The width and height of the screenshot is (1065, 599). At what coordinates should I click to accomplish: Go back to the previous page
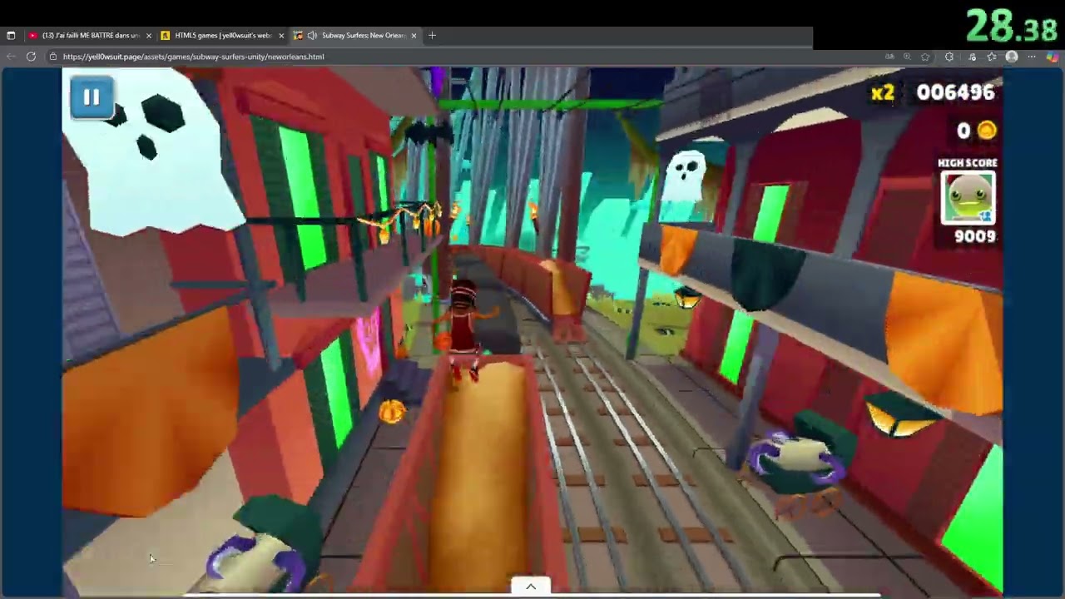pyautogui.click(x=11, y=57)
